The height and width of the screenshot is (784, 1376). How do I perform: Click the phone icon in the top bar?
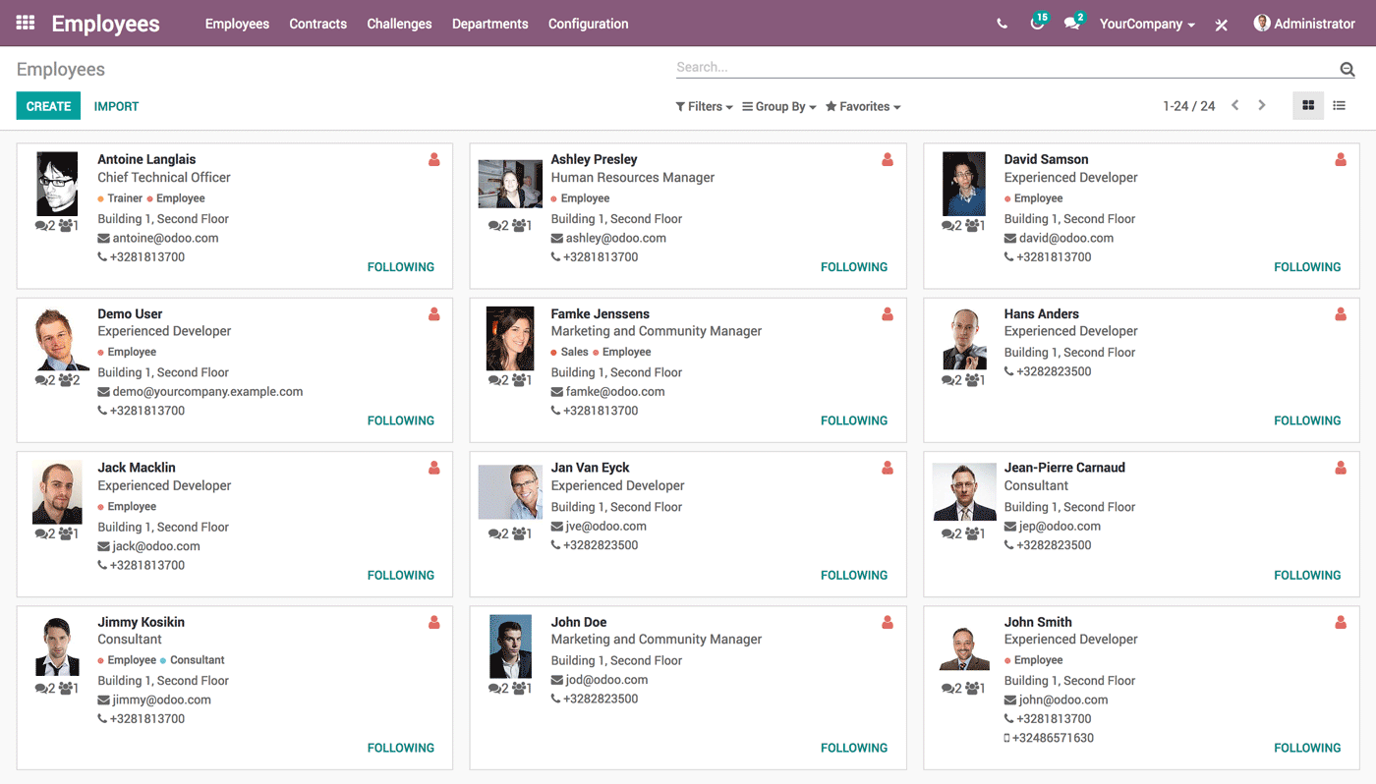pyautogui.click(x=1002, y=23)
